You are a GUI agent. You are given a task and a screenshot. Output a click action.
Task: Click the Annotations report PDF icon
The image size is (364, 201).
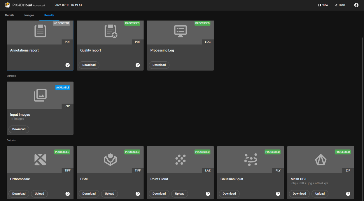pyautogui.click(x=40, y=31)
